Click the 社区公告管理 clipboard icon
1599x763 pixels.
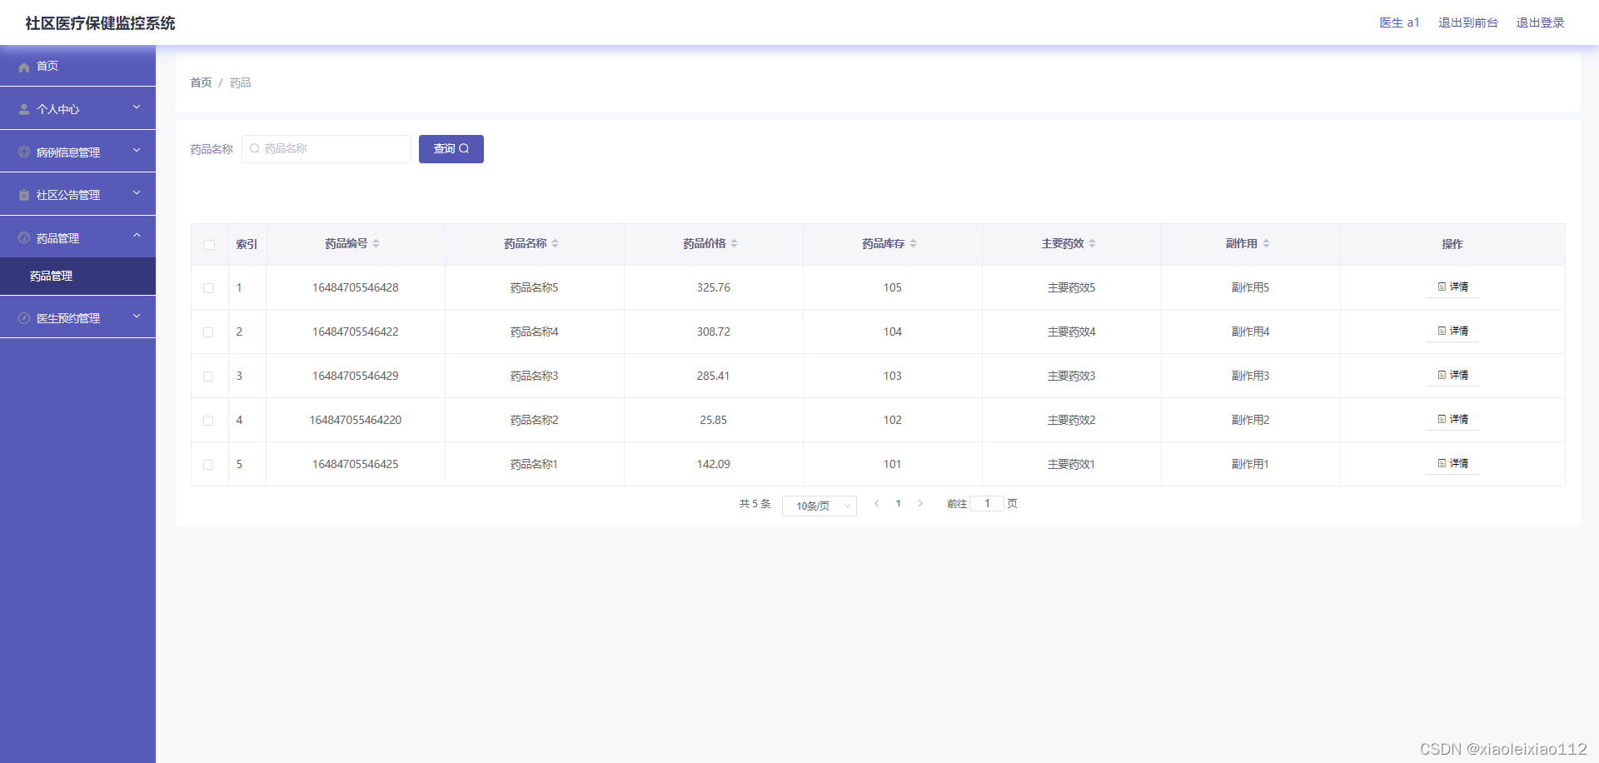[x=24, y=195]
